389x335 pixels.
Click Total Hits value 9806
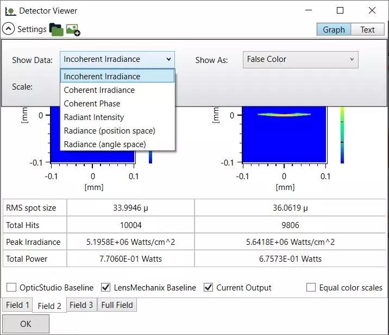tap(290, 225)
